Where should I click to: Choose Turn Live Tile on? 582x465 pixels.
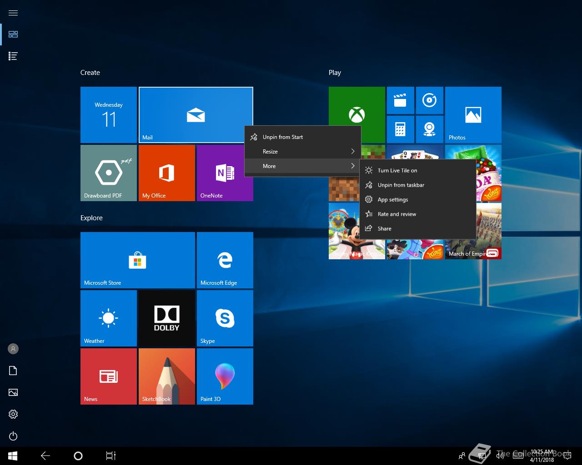click(418, 171)
